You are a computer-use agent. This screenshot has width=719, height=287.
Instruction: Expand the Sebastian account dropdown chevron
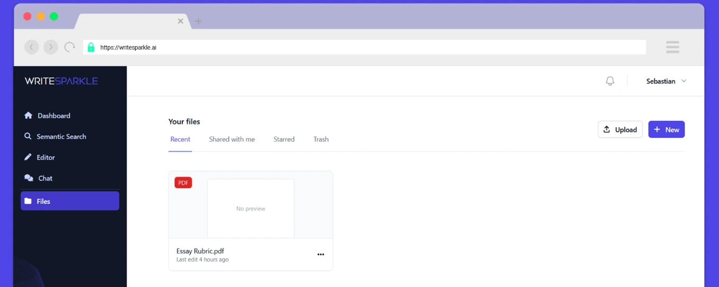tap(684, 81)
